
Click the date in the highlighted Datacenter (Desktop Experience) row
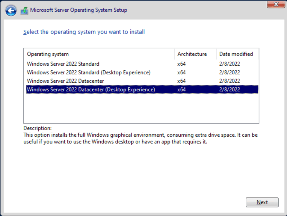tap(229, 90)
